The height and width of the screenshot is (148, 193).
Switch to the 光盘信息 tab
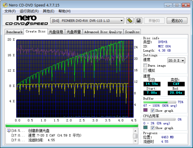tap(56, 32)
